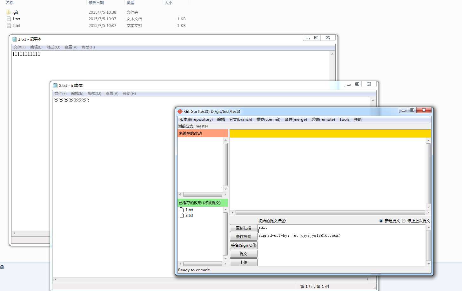The image size is (462, 291).
Task: Open the 分支(branch) menu
Action: point(241,120)
